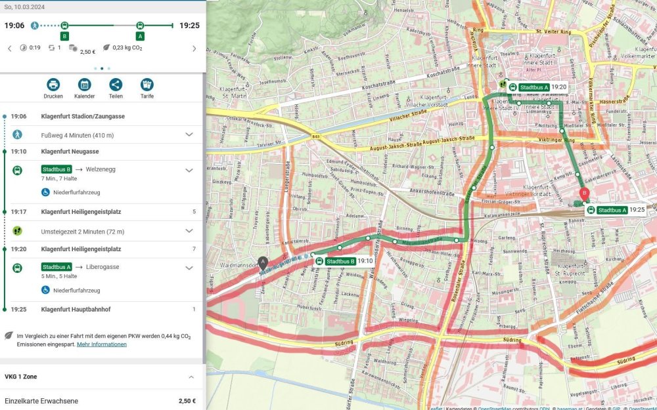657x410 pixels.
Task: Click Stadtbus B 19:10 label on map
Action: [343, 261]
